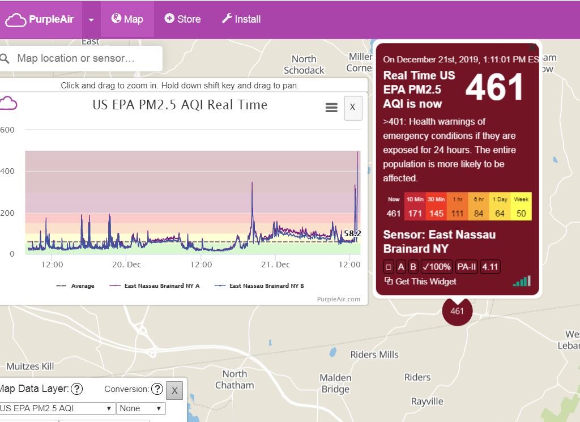Click Get This Widget link
The height and width of the screenshot is (422, 580).
(426, 282)
